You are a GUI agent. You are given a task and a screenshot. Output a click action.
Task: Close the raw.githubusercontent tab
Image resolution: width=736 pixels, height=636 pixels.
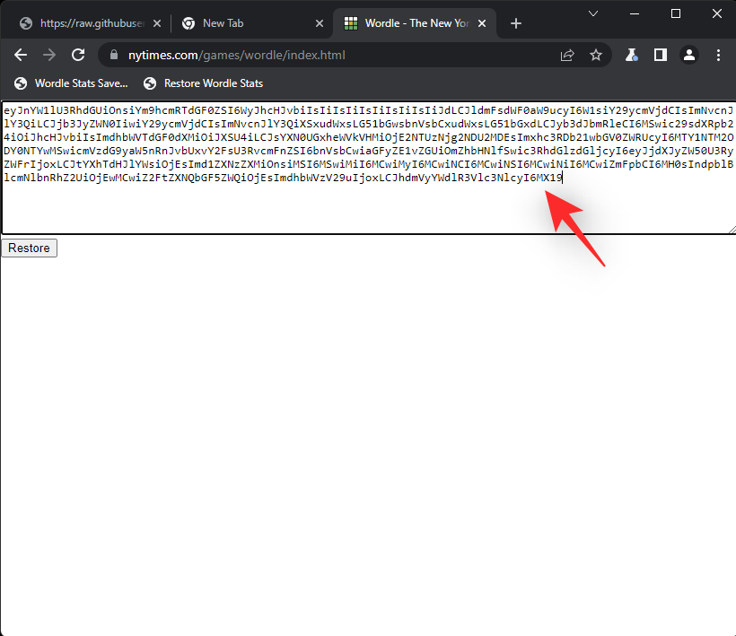[154, 23]
